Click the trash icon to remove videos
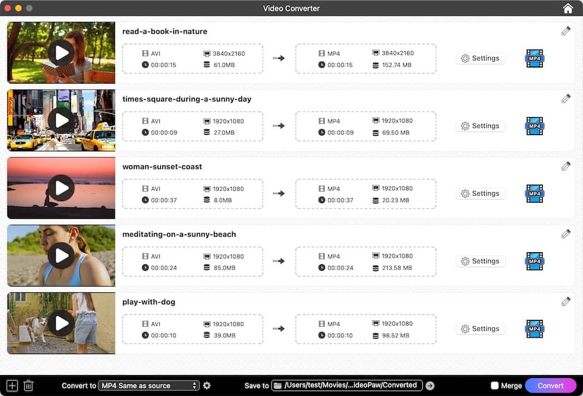The height and width of the screenshot is (396, 583). click(29, 385)
